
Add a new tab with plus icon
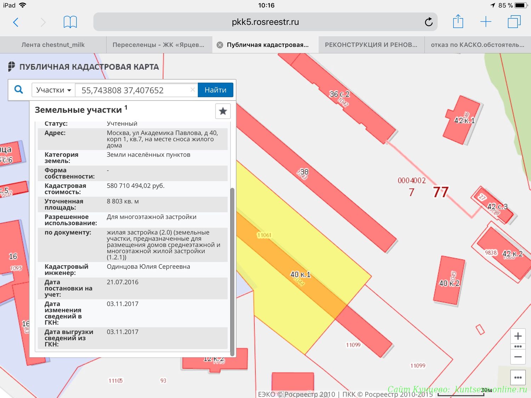tap(486, 22)
